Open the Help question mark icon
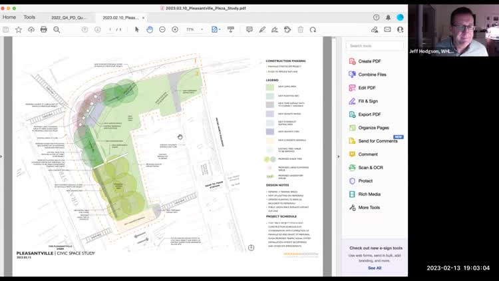Screen dimensions: 499x281 click(x=376, y=17)
